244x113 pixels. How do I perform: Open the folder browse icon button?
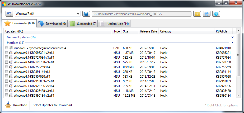click(197, 14)
